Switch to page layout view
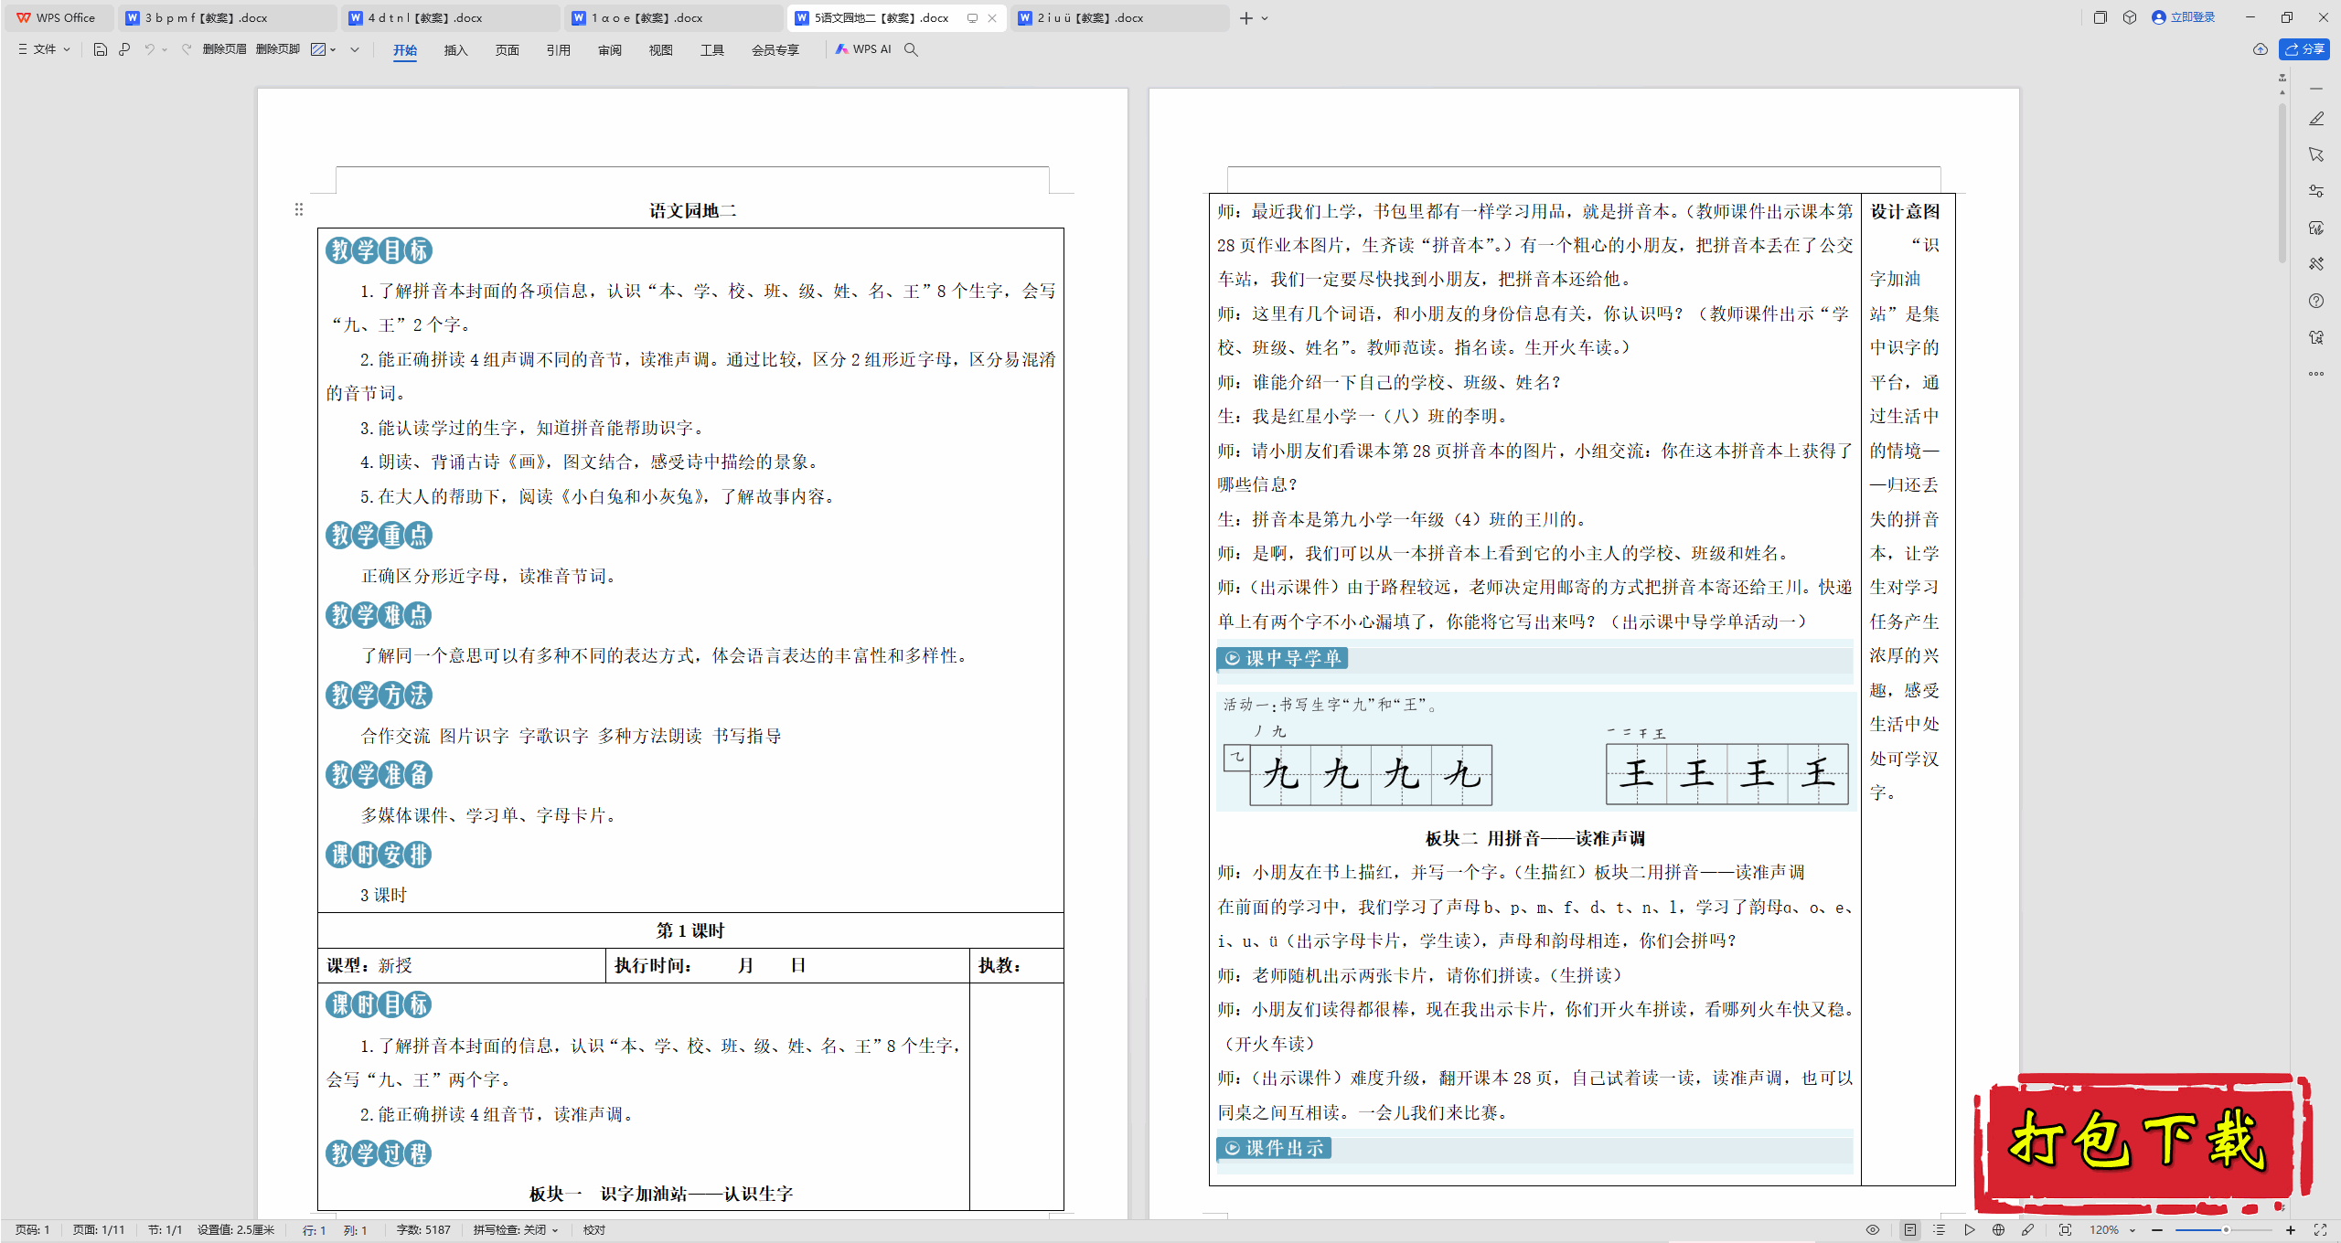 [1910, 1230]
